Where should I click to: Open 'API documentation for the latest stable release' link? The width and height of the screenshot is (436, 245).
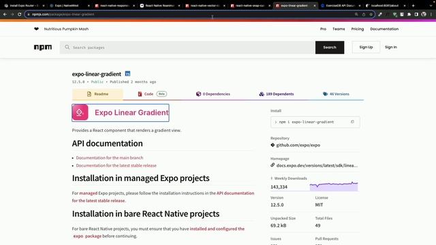tap(163, 197)
